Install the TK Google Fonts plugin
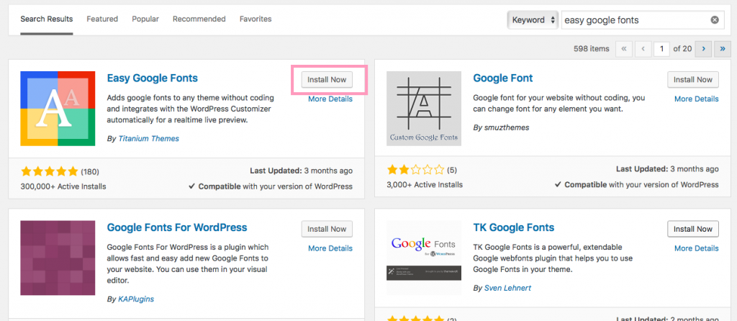The width and height of the screenshot is (737, 321). (x=693, y=229)
